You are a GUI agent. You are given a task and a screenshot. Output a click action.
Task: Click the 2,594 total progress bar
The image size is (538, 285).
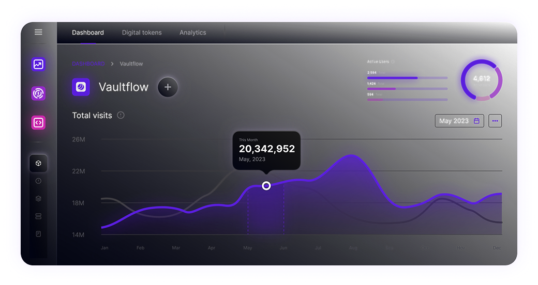point(407,78)
